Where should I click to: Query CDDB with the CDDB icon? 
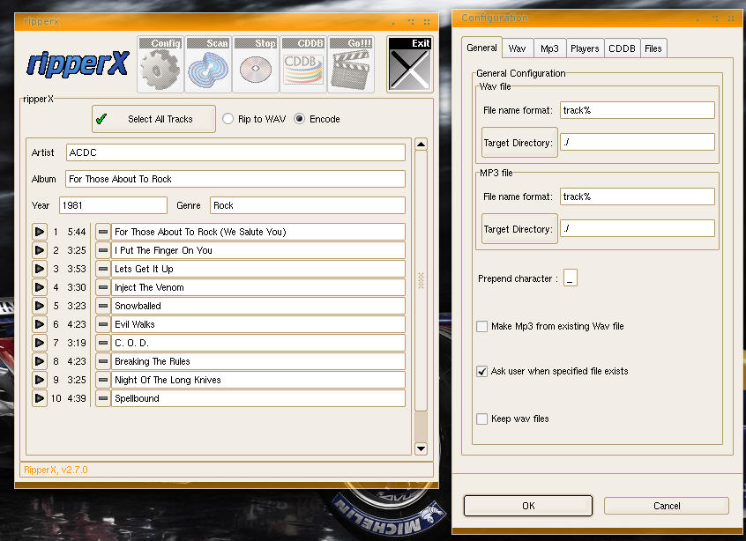[303, 64]
